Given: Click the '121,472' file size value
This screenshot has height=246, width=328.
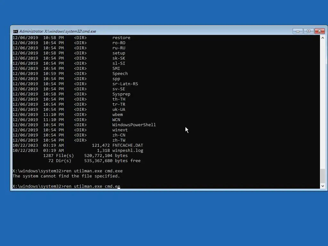Looking at the screenshot, I should [101, 145].
